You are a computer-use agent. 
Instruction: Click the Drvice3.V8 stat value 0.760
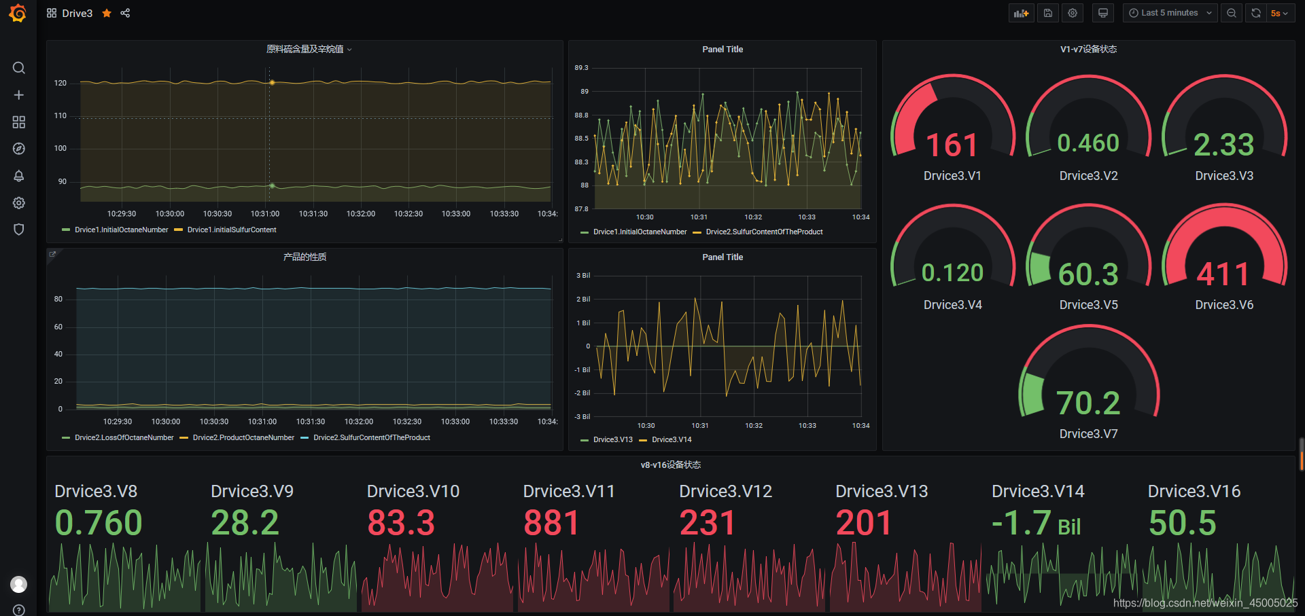(99, 523)
